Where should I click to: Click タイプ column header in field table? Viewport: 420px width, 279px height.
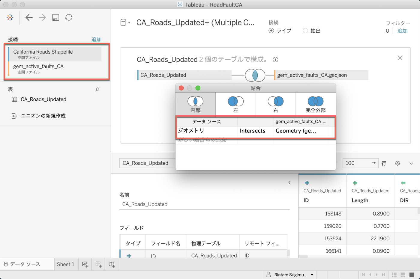point(133,243)
